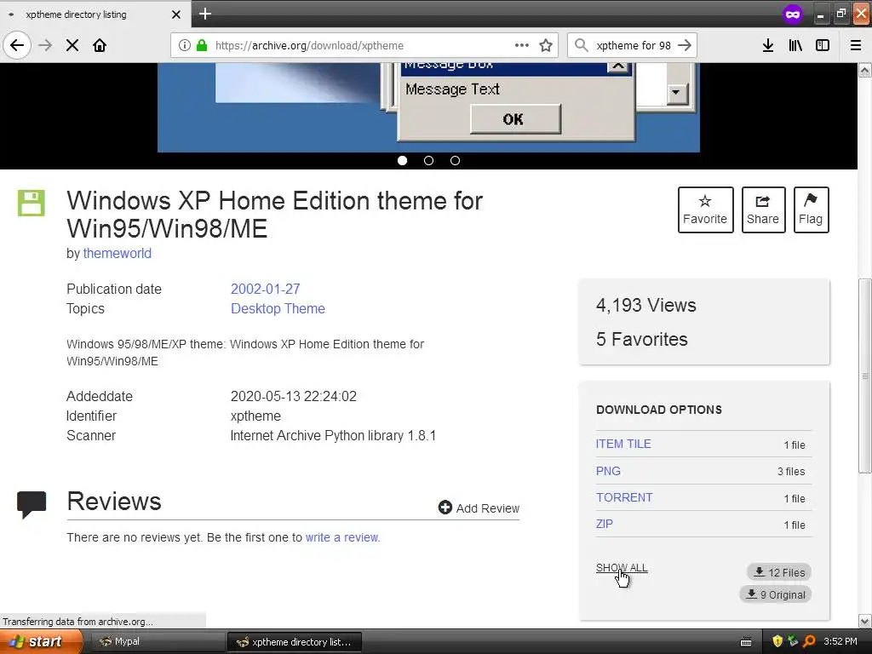Select the second carousel dot

(429, 161)
